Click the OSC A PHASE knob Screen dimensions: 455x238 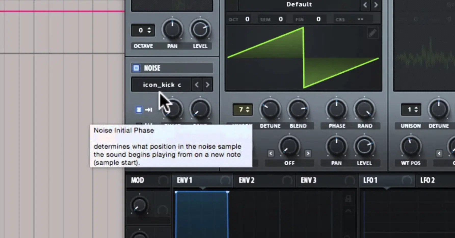[337, 109]
